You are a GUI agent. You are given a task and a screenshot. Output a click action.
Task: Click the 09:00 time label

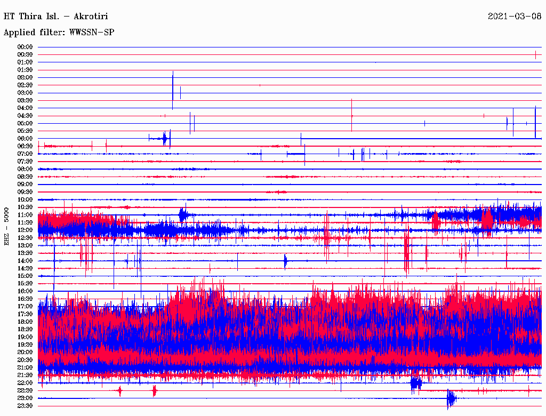coord(25,185)
